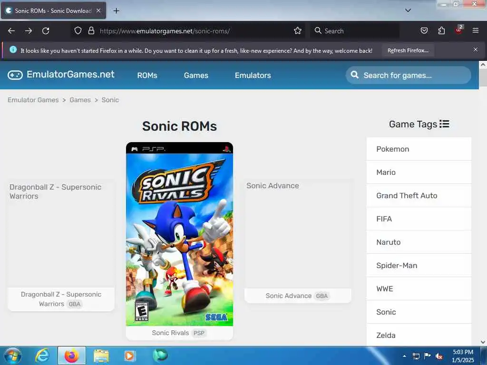Expand the list all tabs arrow
Viewport: 487px width, 365px height.
408,10
